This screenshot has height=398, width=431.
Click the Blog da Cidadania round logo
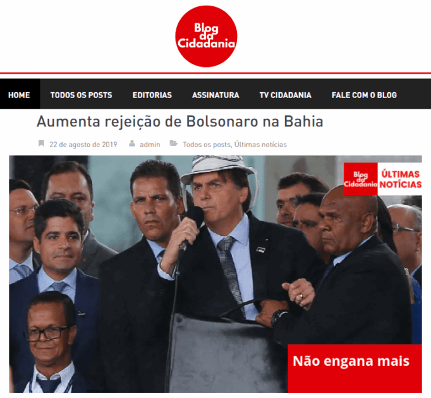click(x=206, y=36)
